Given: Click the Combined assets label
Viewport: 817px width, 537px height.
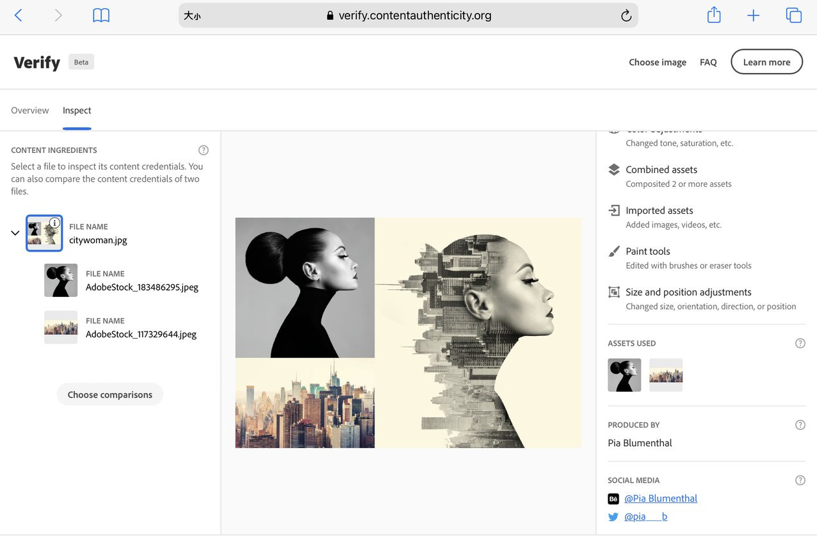Looking at the screenshot, I should [661, 170].
